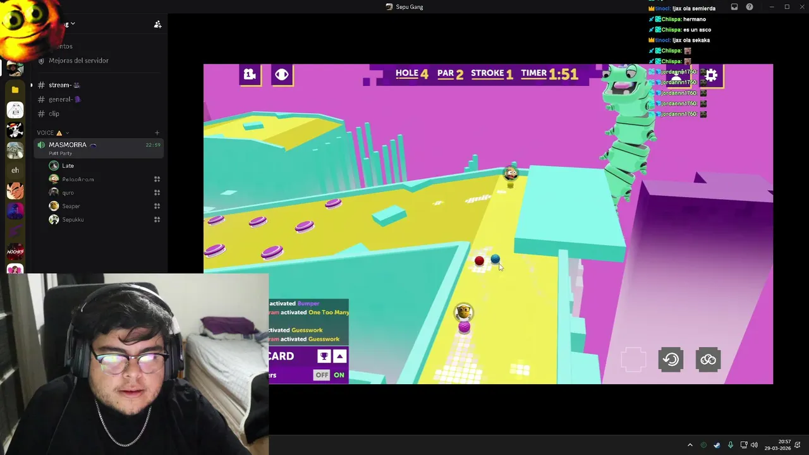This screenshot has width=809, height=455.
Task: Open Mejoras del servidor
Action: (99, 61)
